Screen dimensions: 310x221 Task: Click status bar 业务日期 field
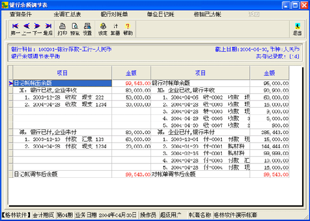[86, 215]
